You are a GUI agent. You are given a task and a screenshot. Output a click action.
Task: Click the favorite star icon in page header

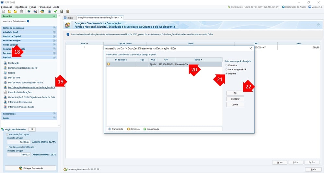coord(318,25)
